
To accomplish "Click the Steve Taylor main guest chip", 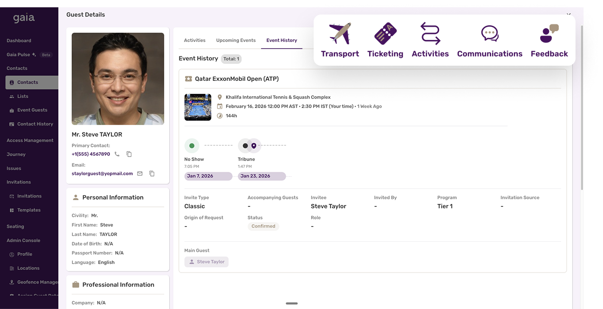I will (206, 261).
